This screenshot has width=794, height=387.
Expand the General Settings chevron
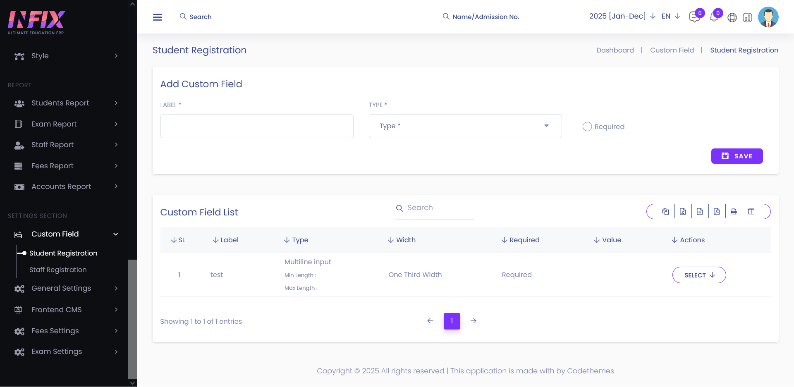click(116, 288)
